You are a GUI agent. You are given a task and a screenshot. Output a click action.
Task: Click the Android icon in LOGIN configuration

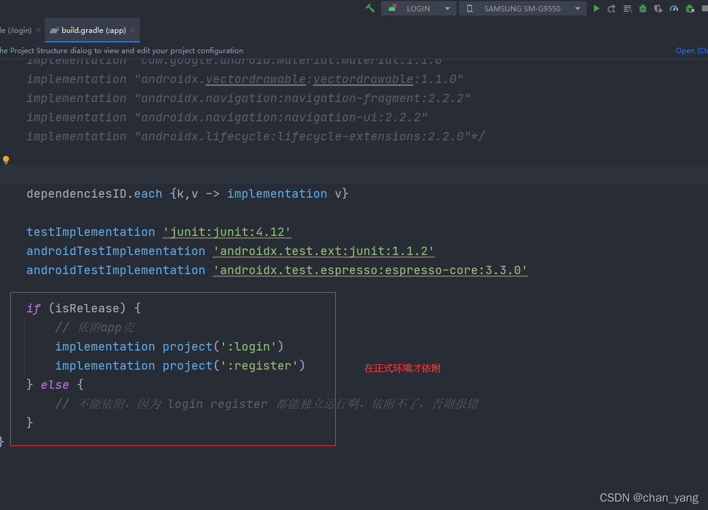pos(393,8)
